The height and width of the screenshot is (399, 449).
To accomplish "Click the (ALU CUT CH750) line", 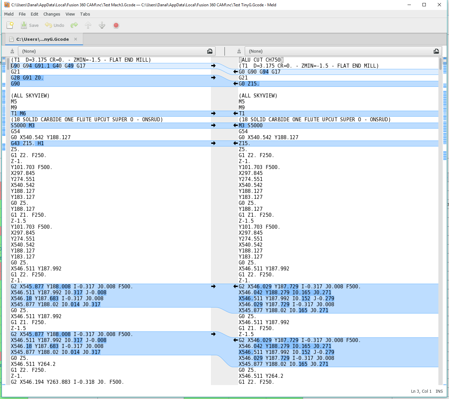I will pyautogui.click(x=261, y=60).
